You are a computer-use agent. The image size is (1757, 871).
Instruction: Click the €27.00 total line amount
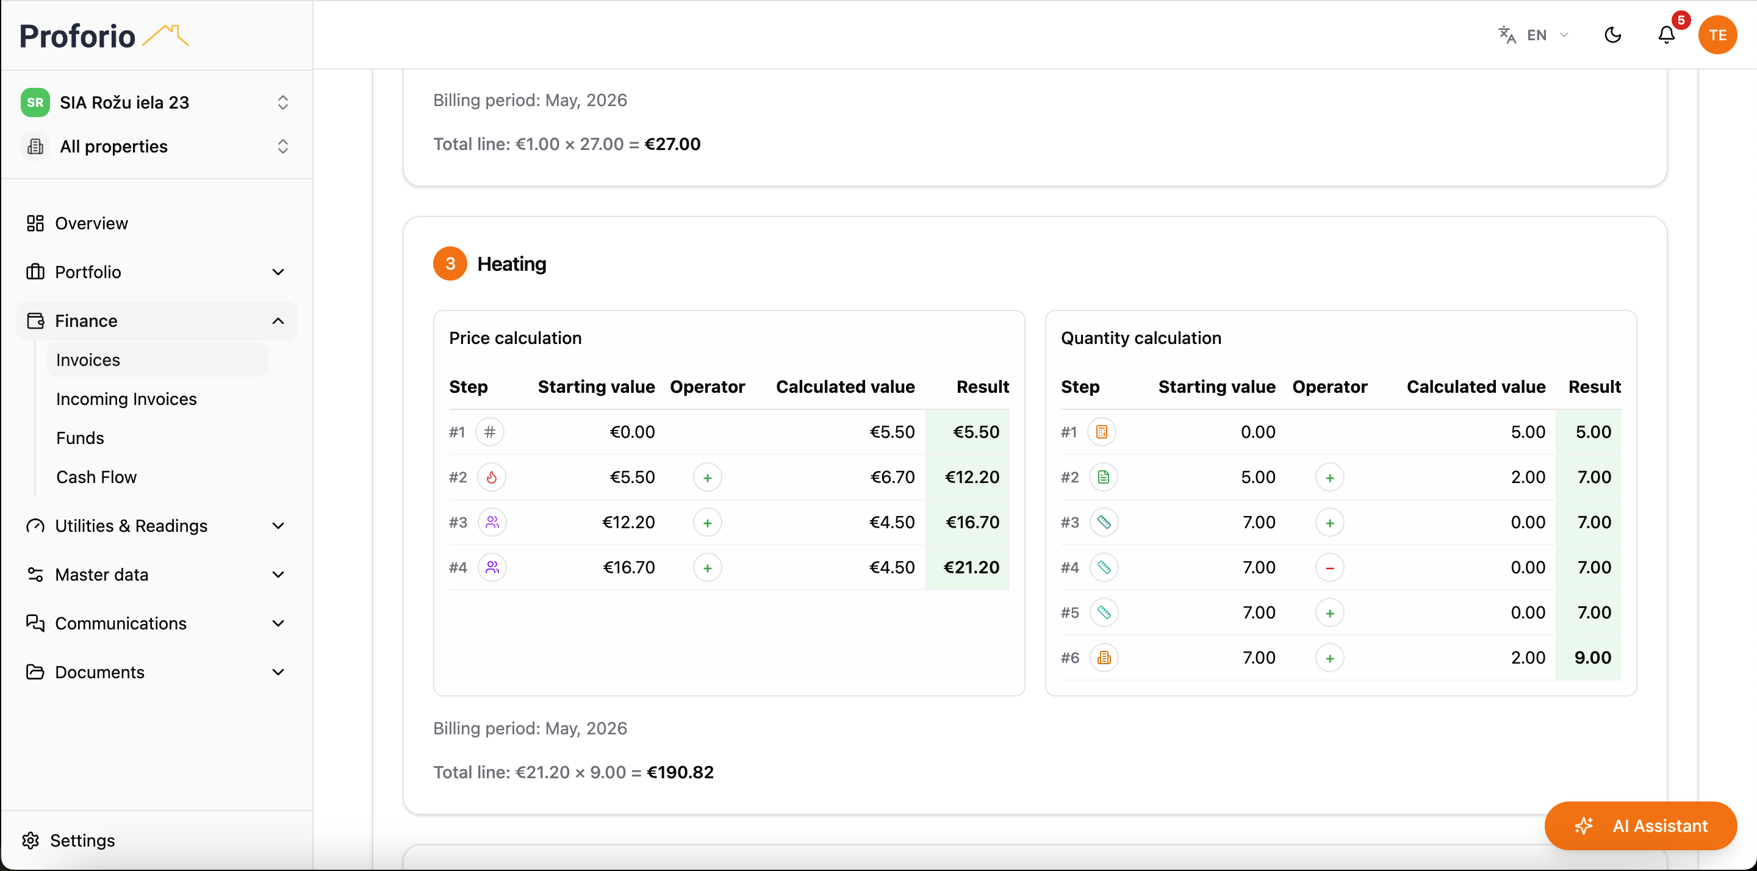[672, 144]
